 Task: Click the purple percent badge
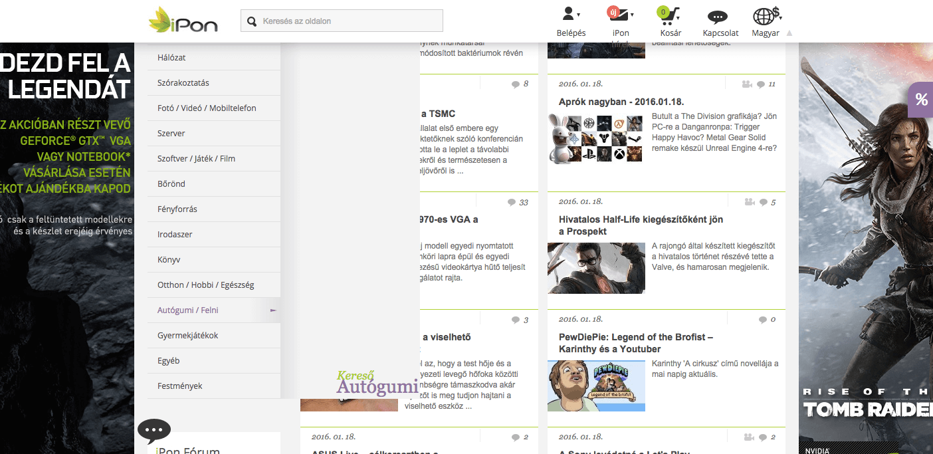(921, 100)
